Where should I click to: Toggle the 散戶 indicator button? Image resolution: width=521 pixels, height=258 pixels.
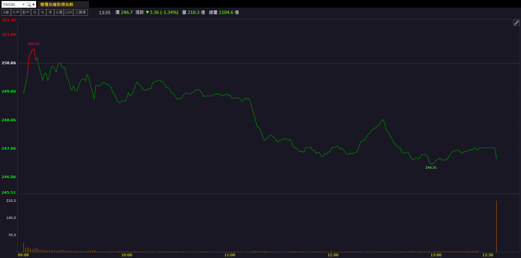(26, 12)
